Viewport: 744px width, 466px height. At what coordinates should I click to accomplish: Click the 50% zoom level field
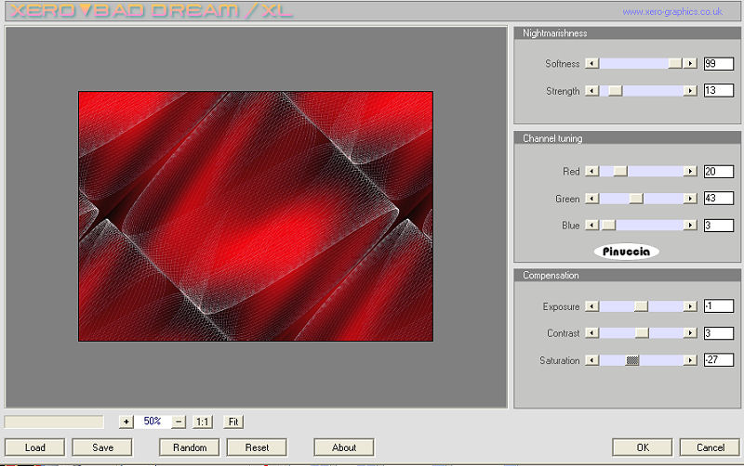(x=153, y=421)
